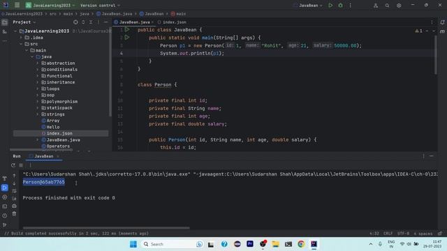This screenshot has width=447, height=251.
Task: Open Code With Me collaboration icon
Action: click(x=376, y=6)
